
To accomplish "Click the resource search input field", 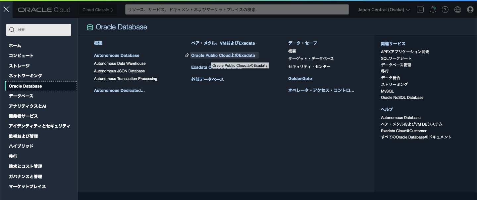I will pos(237,10).
